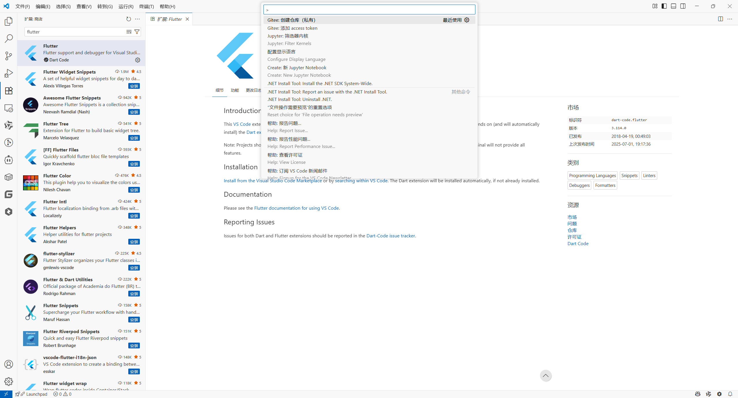
Task: Open Launchpad from status bar
Action: point(31,394)
